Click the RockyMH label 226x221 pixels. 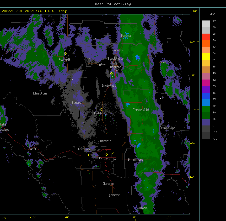pyautogui.click(x=64, y=59)
